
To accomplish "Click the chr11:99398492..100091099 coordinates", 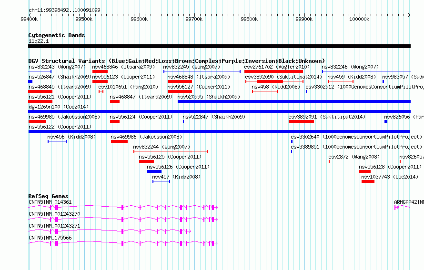I will (x=64, y=10).
